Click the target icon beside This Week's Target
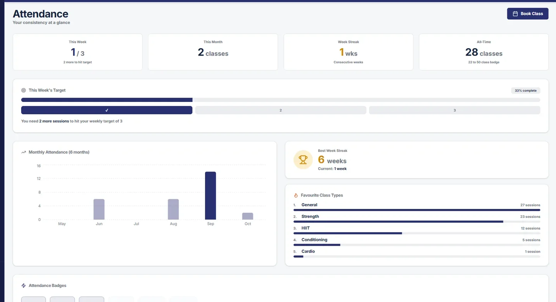This screenshot has height=302, width=556. click(x=24, y=90)
